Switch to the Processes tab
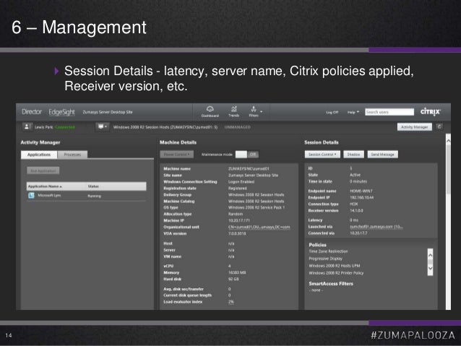 (72, 155)
